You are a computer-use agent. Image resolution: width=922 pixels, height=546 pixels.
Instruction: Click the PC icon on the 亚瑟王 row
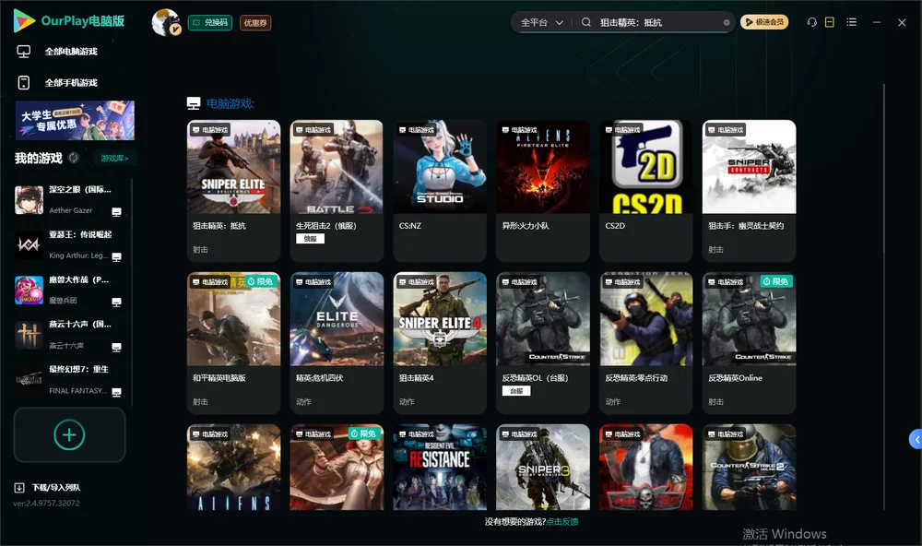(116, 257)
